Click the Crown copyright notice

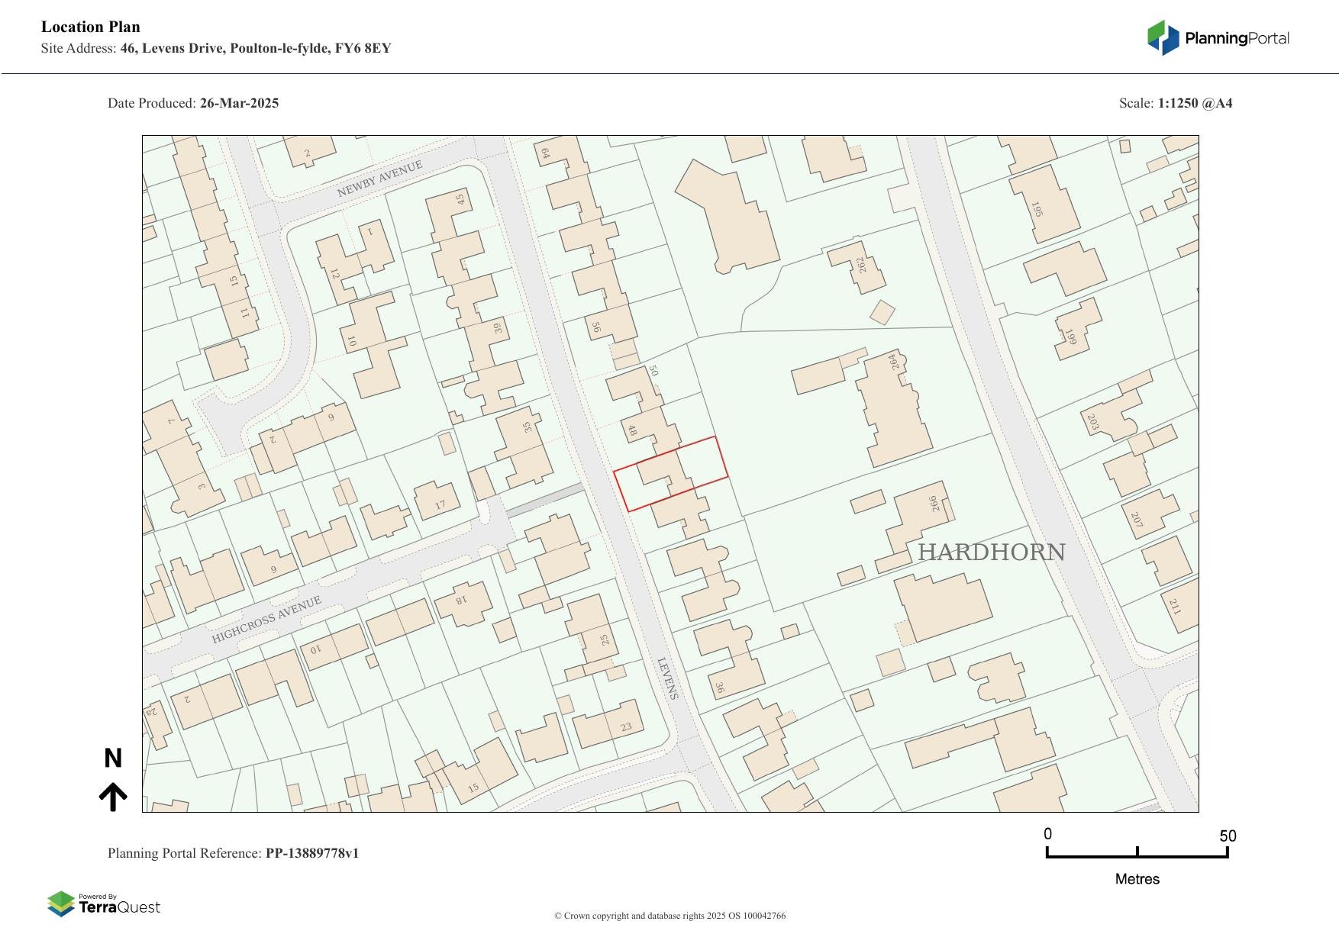click(669, 916)
